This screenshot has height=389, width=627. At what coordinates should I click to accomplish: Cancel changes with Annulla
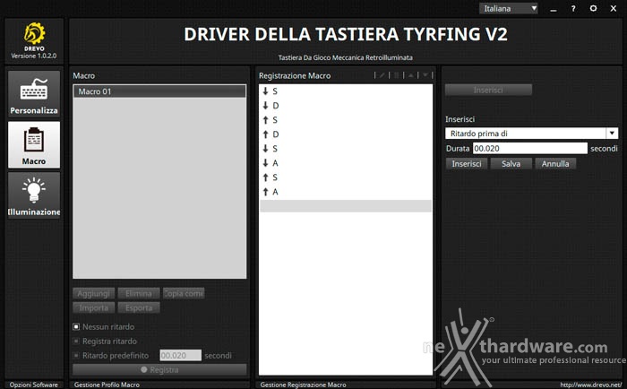(x=555, y=164)
